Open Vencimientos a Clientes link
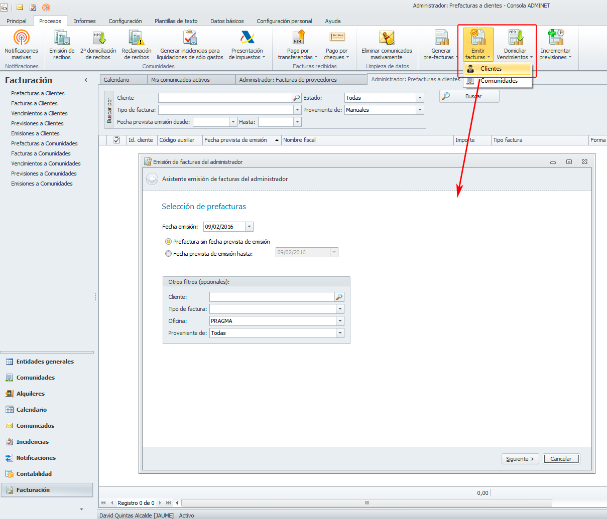Screen dimensions: 607x519 pyautogui.click(x=39, y=113)
